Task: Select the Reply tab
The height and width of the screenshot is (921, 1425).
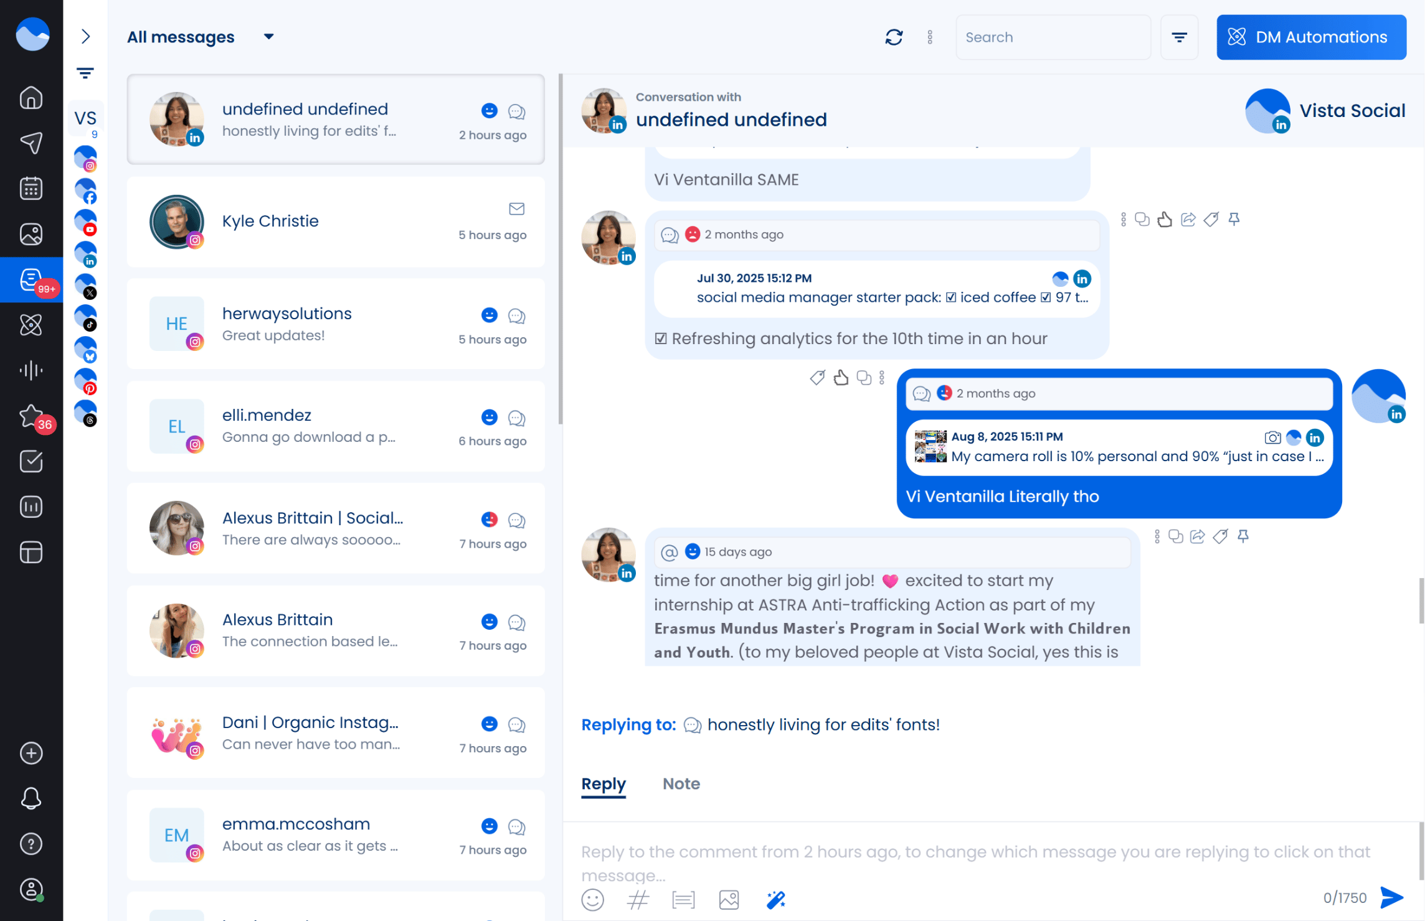Action: [603, 783]
